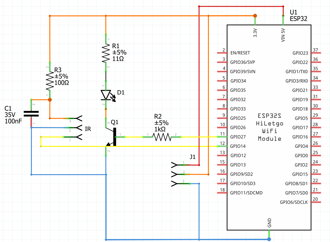330x242 pixels.
Task: Click the GPIO2 pin 24
Action: (316, 165)
